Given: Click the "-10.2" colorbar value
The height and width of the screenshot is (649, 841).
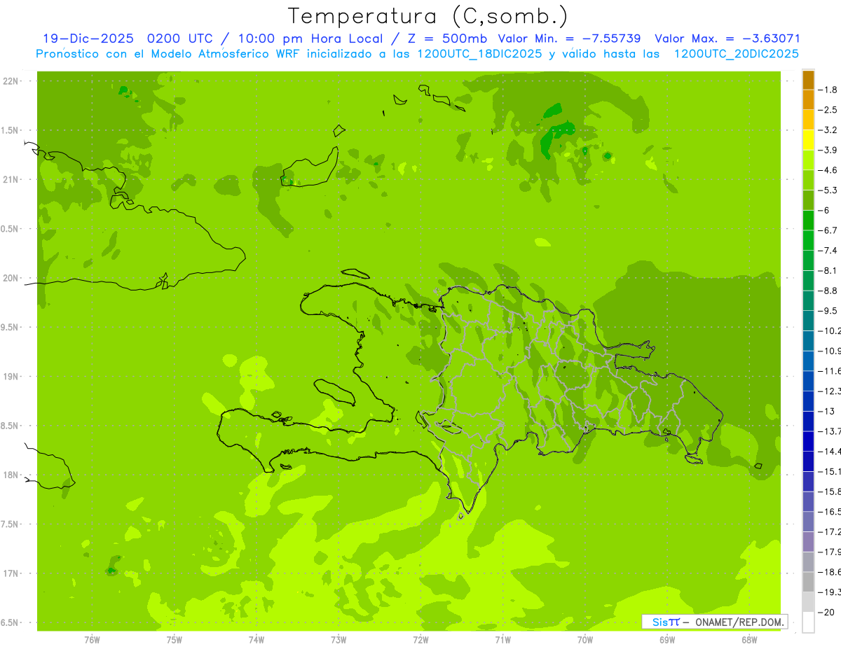Looking at the screenshot, I should pyautogui.click(x=830, y=331).
